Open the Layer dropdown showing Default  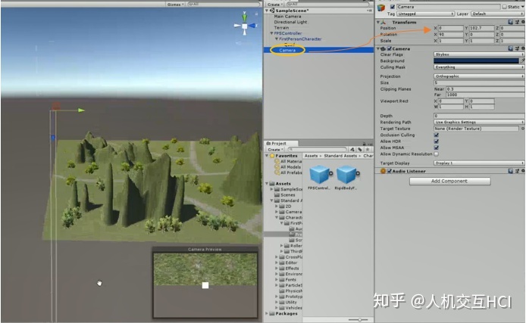point(497,14)
